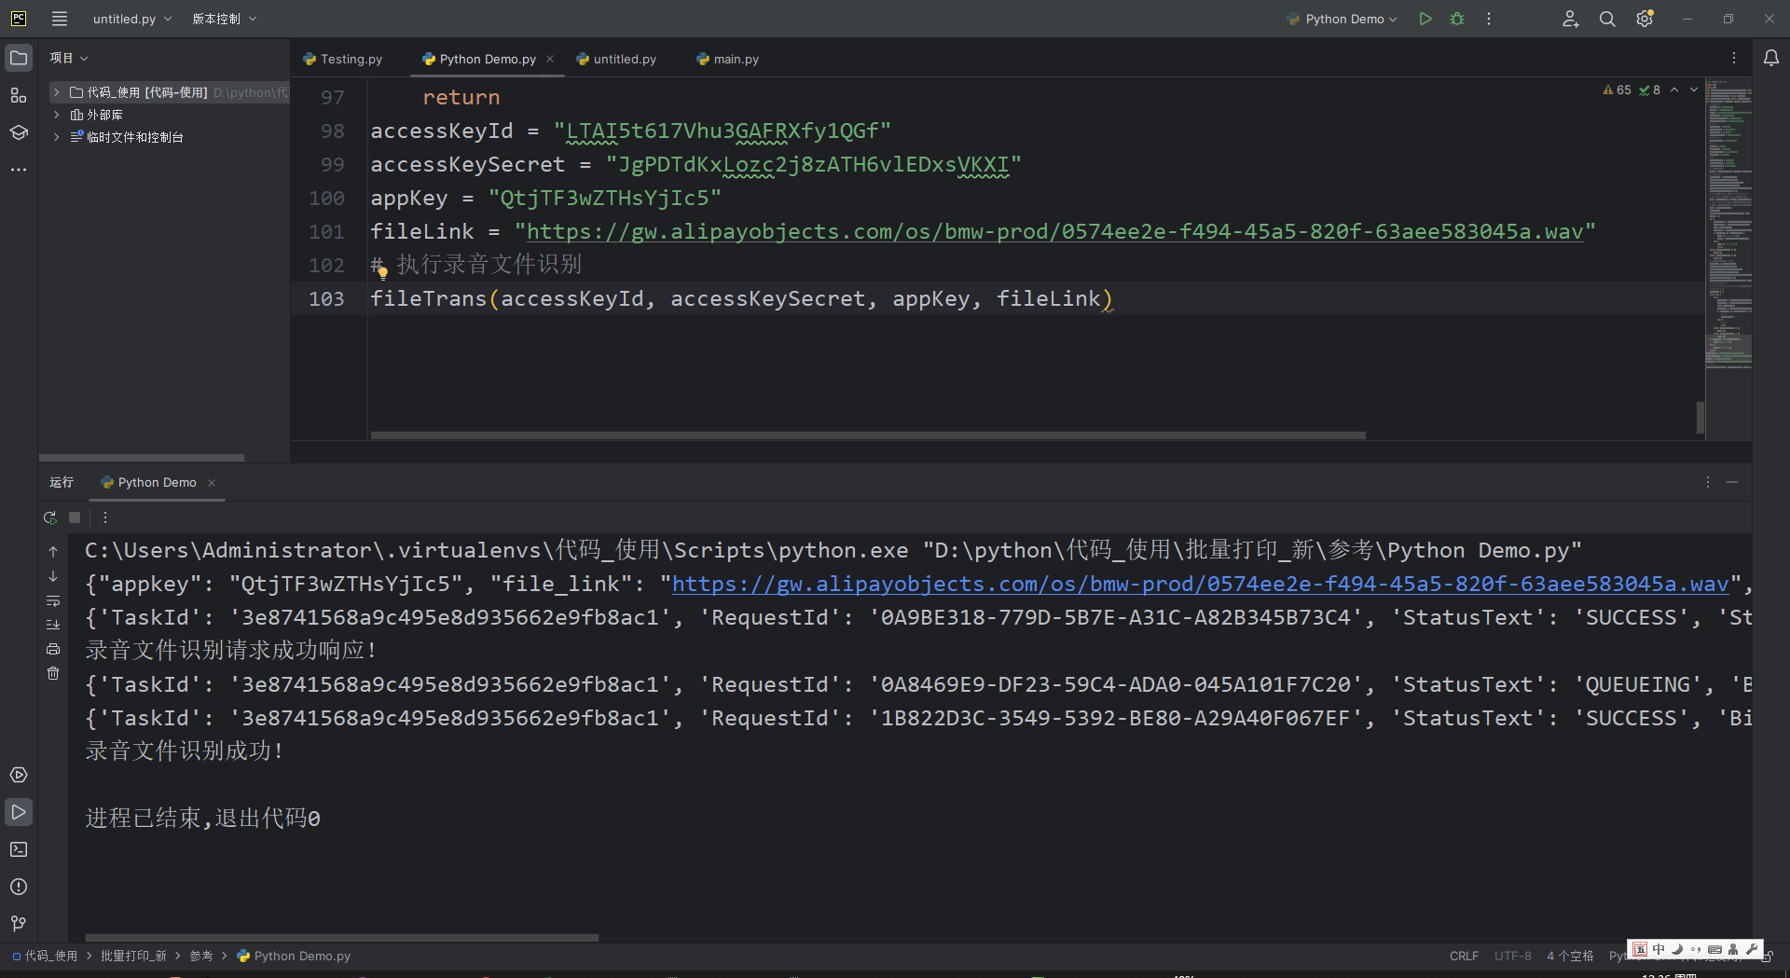Expand the 代码_使用 project folder
The height and width of the screenshot is (978, 1790).
pyautogui.click(x=57, y=92)
